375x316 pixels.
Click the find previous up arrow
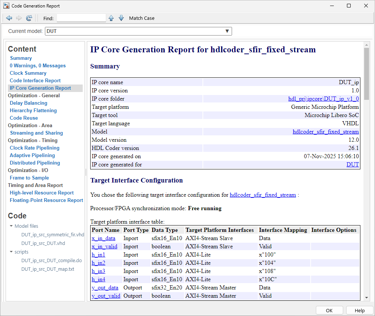(111, 18)
